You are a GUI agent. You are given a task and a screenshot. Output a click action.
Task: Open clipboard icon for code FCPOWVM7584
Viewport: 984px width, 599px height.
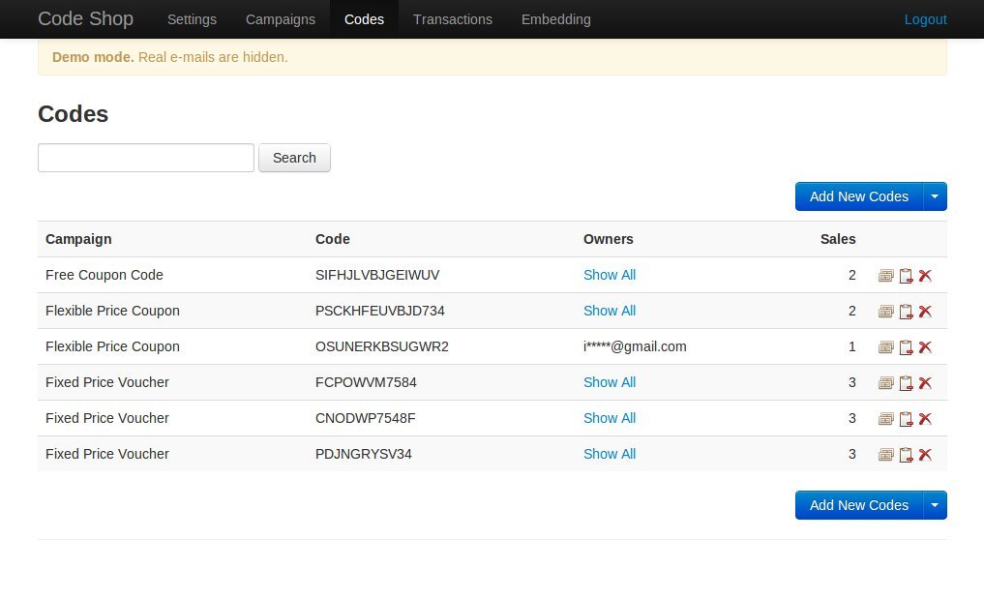click(x=906, y=382)
